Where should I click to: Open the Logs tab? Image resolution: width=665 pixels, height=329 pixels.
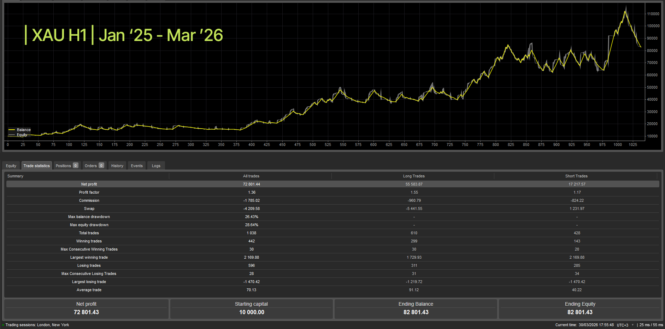coord(156,165)
